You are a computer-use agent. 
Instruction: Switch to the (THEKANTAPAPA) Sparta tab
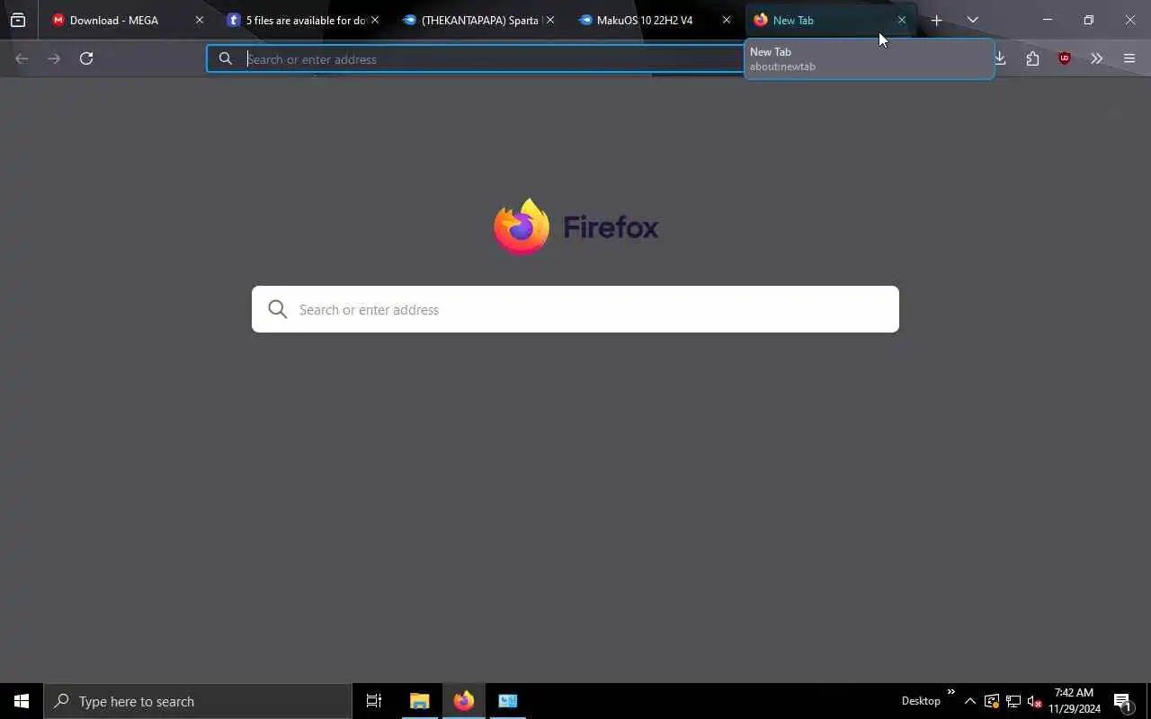coord(479,20)
